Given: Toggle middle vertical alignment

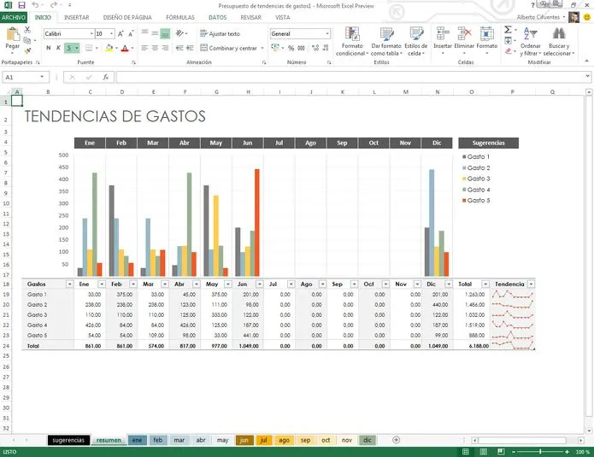Looking at the screenshot, I should tap(155, 33).
